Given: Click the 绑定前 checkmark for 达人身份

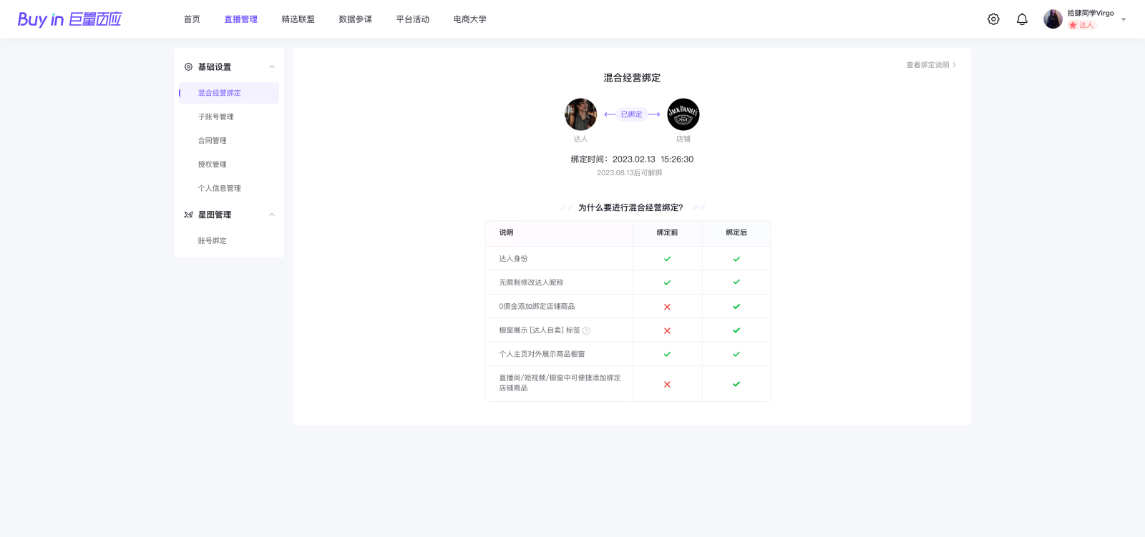Looking at the screenshot, I should coord(667,259).
